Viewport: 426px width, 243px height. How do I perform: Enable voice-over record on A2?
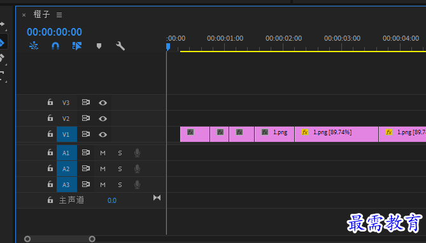[137, 169]
